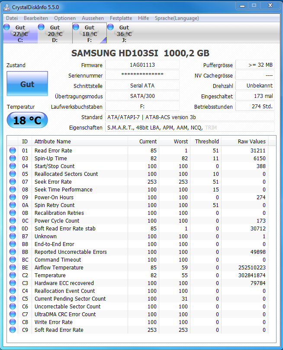Click status icon for Hardware ECC recovered

tap(13, 283)
